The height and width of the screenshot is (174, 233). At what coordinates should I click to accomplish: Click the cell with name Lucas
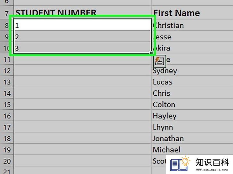tap(192, 82)
